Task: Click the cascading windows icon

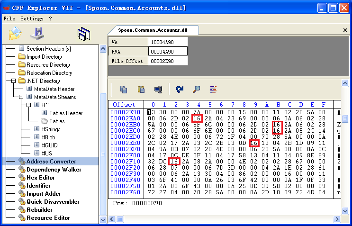Action: [x=84, y=34]
